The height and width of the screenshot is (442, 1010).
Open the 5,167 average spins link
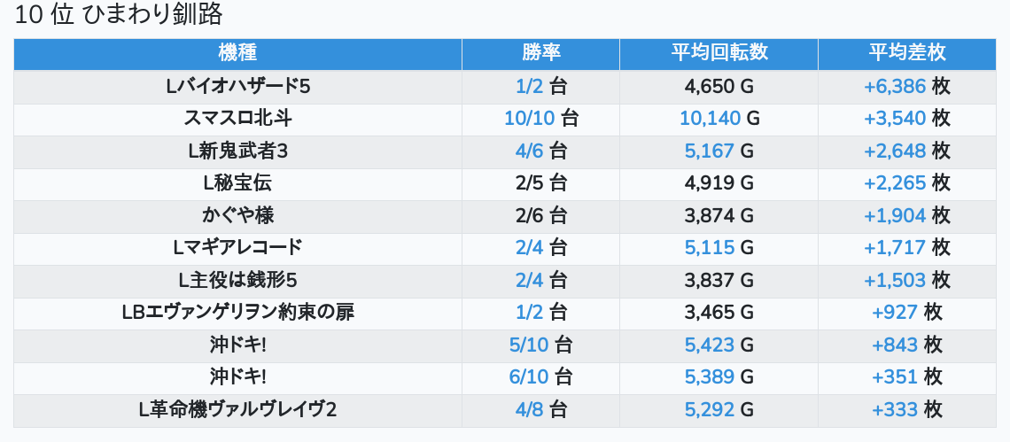tap(710, 151)
